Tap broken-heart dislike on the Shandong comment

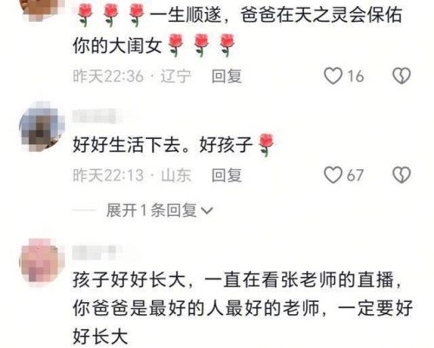tap(401, 175)
